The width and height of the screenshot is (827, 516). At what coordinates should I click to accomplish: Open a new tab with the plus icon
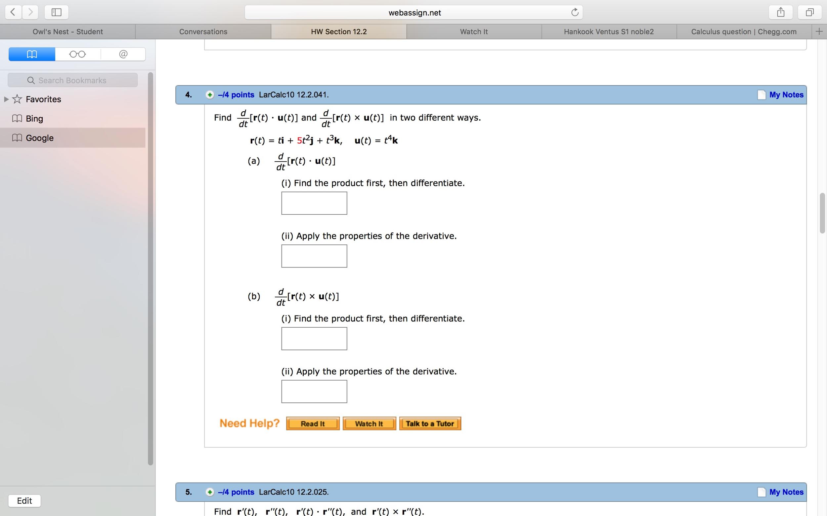pyautogui.click(x=819, y=31)
